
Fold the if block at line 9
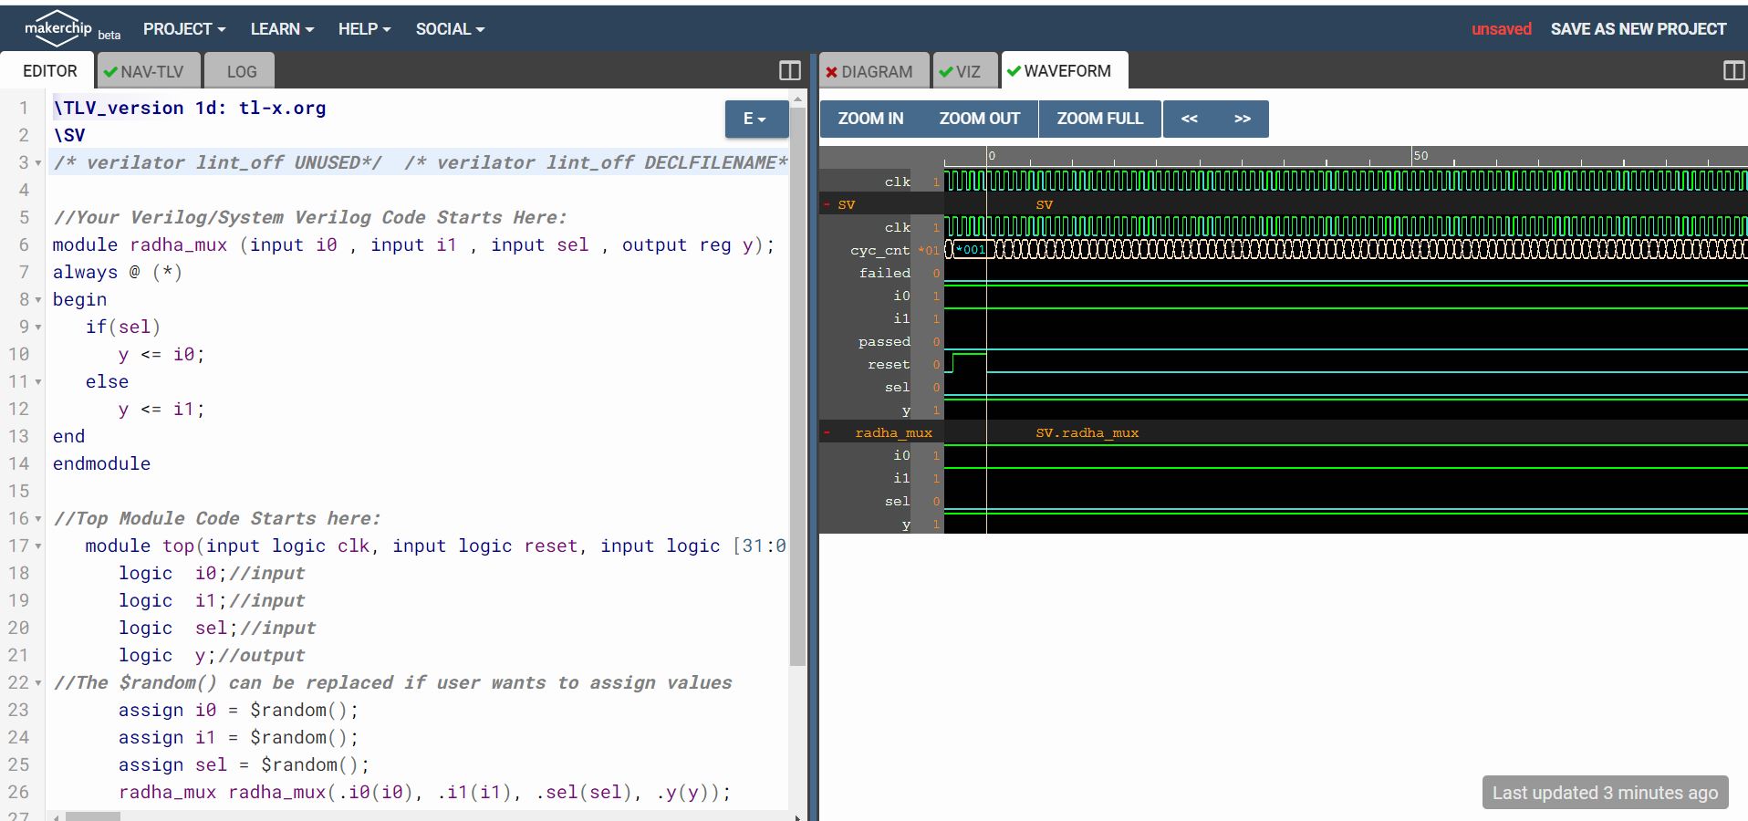(x=38, y=327)
